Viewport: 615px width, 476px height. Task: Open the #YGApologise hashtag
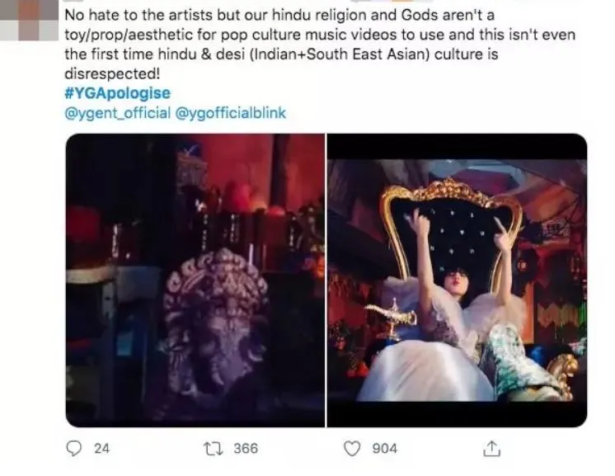pyautogui.click(x=117, y=94)
